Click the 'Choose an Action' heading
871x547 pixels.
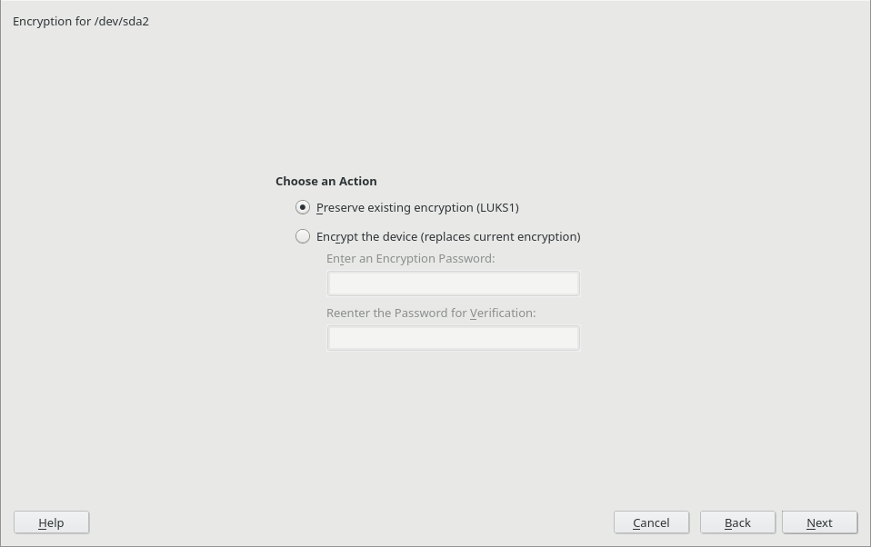326,181
